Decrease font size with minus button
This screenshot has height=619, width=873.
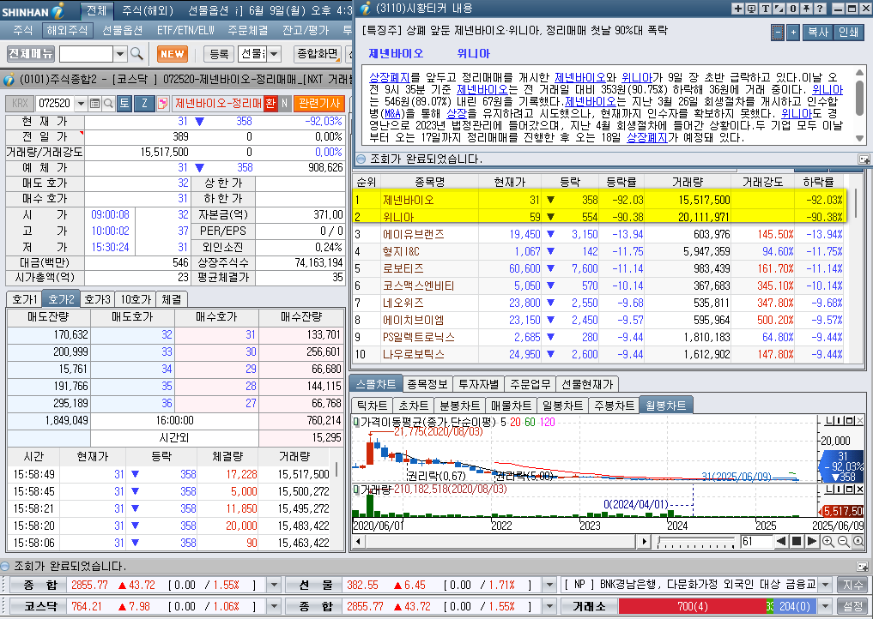coord(777,33)
